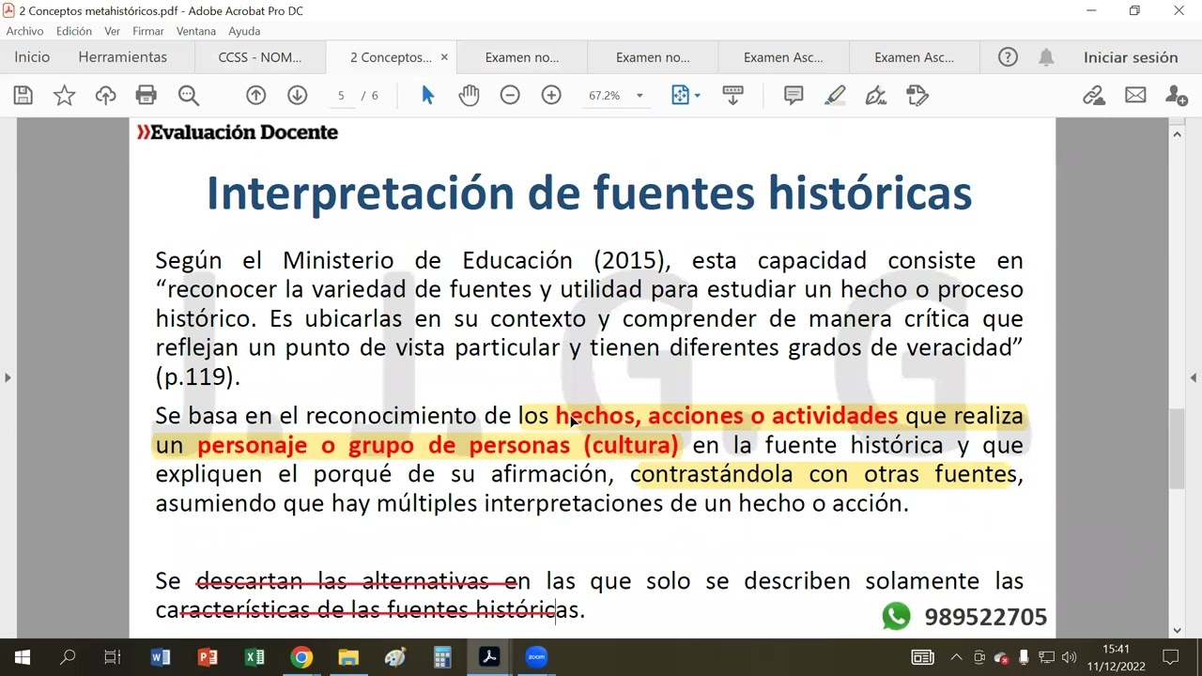The height and width of the screenshot is (676, 1202).
Task: Switch to CCSS - NOM... tab
Action: coord(260,57)
